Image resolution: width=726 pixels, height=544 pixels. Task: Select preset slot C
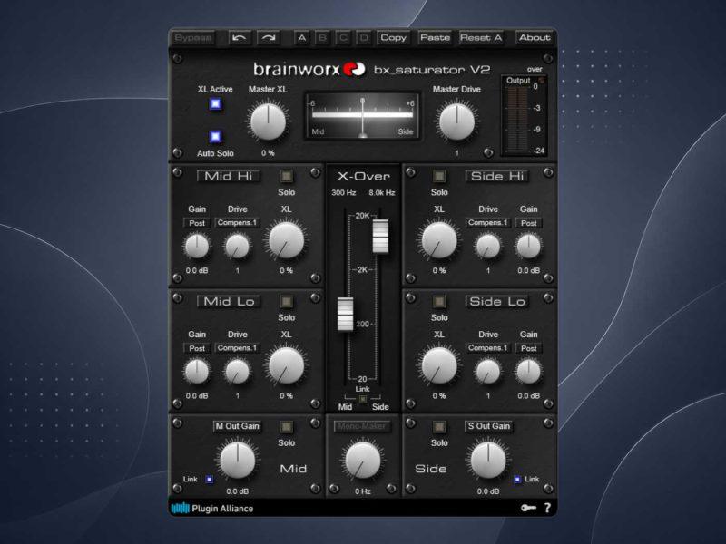[x=344, y=38]
